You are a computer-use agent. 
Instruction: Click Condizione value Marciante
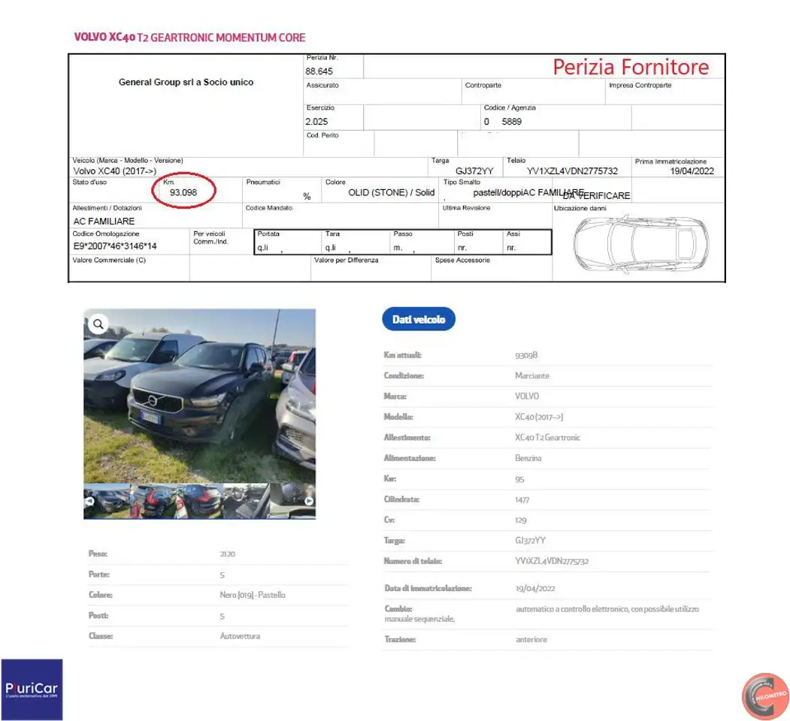click(x=532, y=376)
